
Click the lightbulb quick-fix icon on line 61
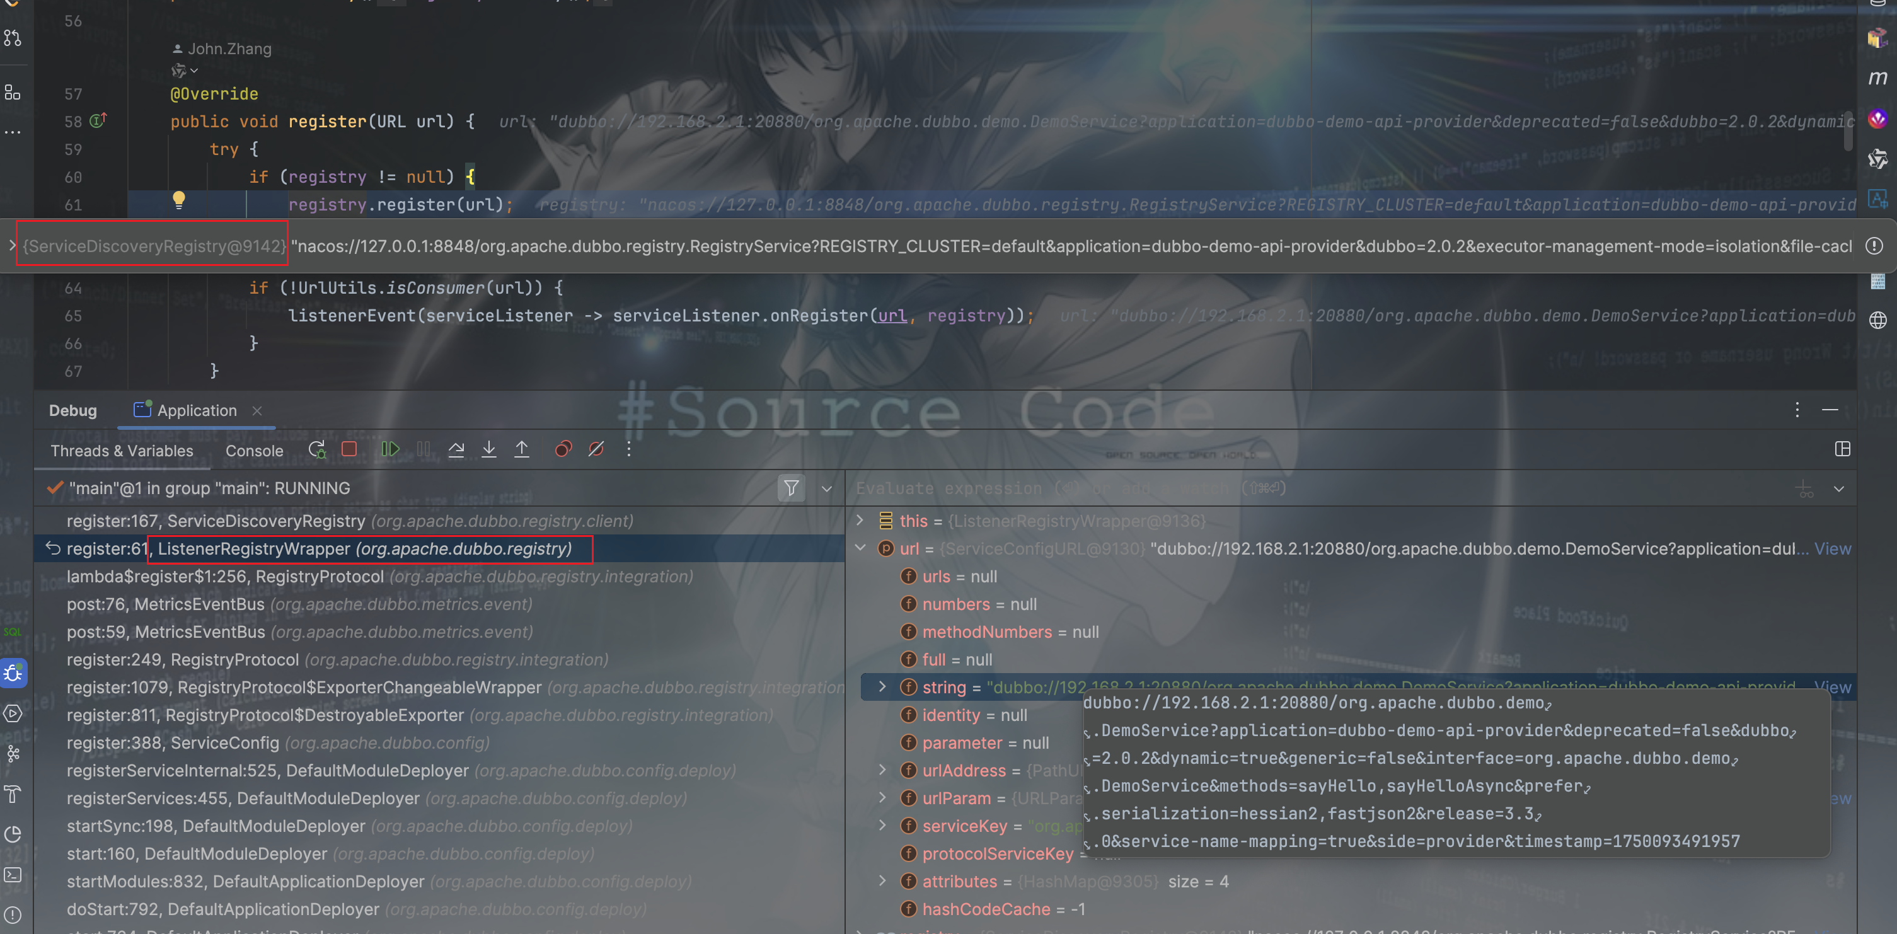[x=178, y=200]
